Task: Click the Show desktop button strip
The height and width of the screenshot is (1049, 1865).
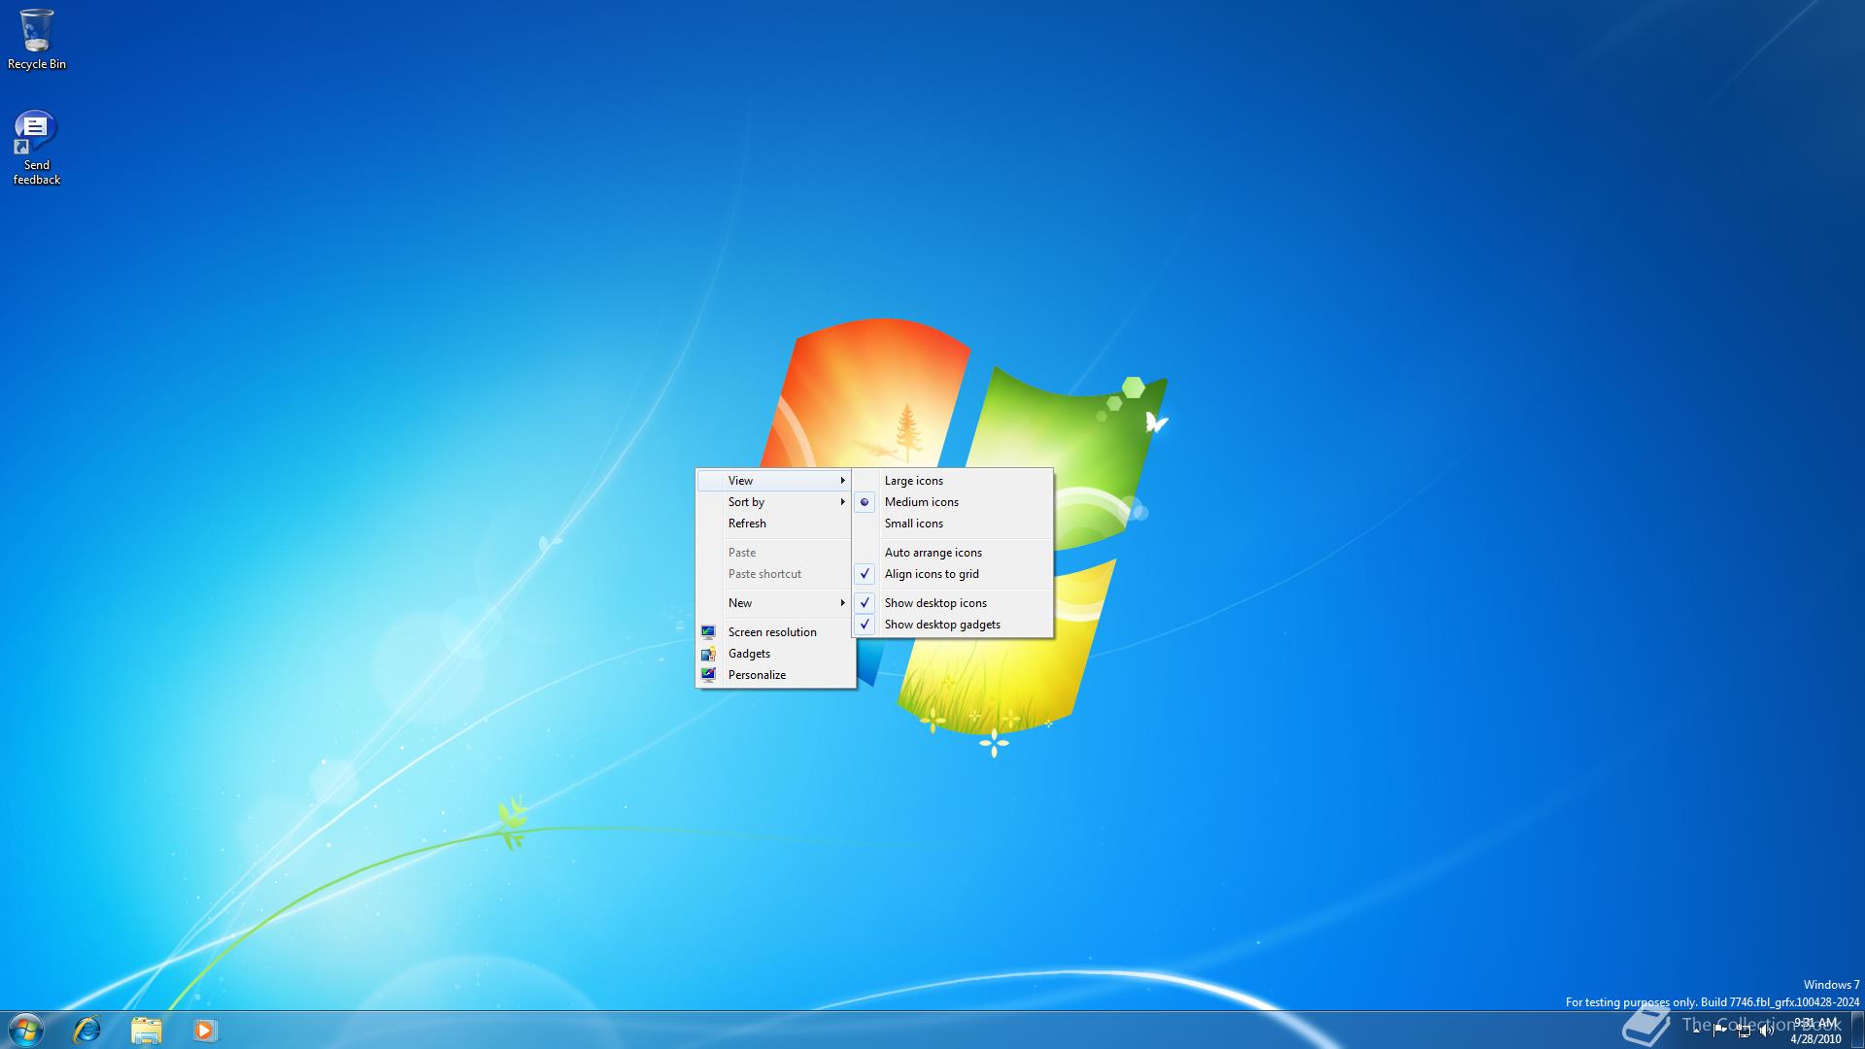Action: point(1857,1030)
